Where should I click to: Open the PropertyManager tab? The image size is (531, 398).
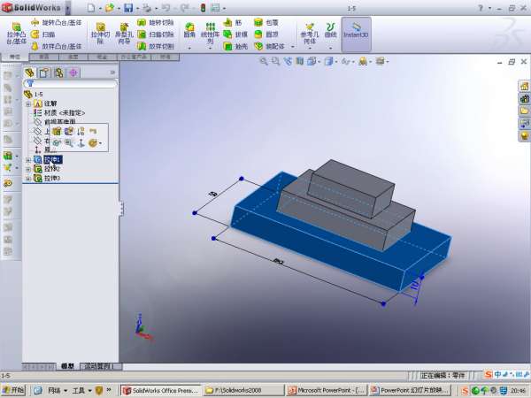[x=44, y=73]
